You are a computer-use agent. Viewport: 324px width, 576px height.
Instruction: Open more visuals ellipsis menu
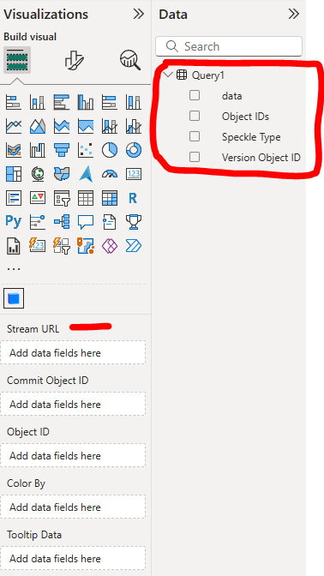point(14,269)
